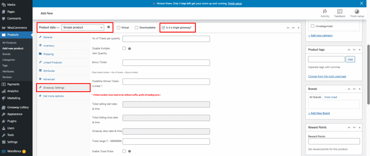Image resolution: width=370 pixels, height=156 pixels.
Task: Open Wordfence in the sidebar
Action: (14, 151)
